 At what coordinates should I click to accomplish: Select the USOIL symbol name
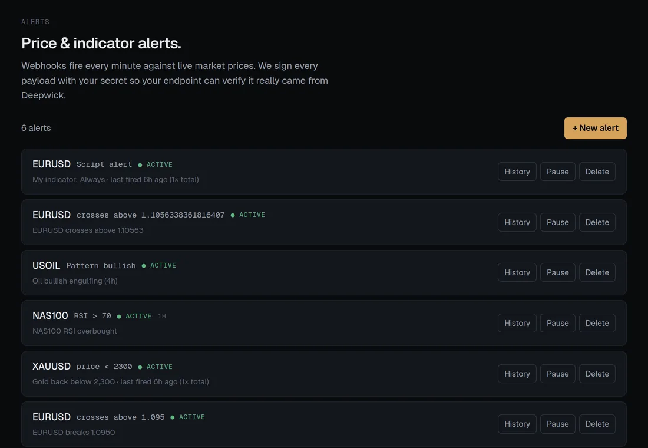pos(47,266)
